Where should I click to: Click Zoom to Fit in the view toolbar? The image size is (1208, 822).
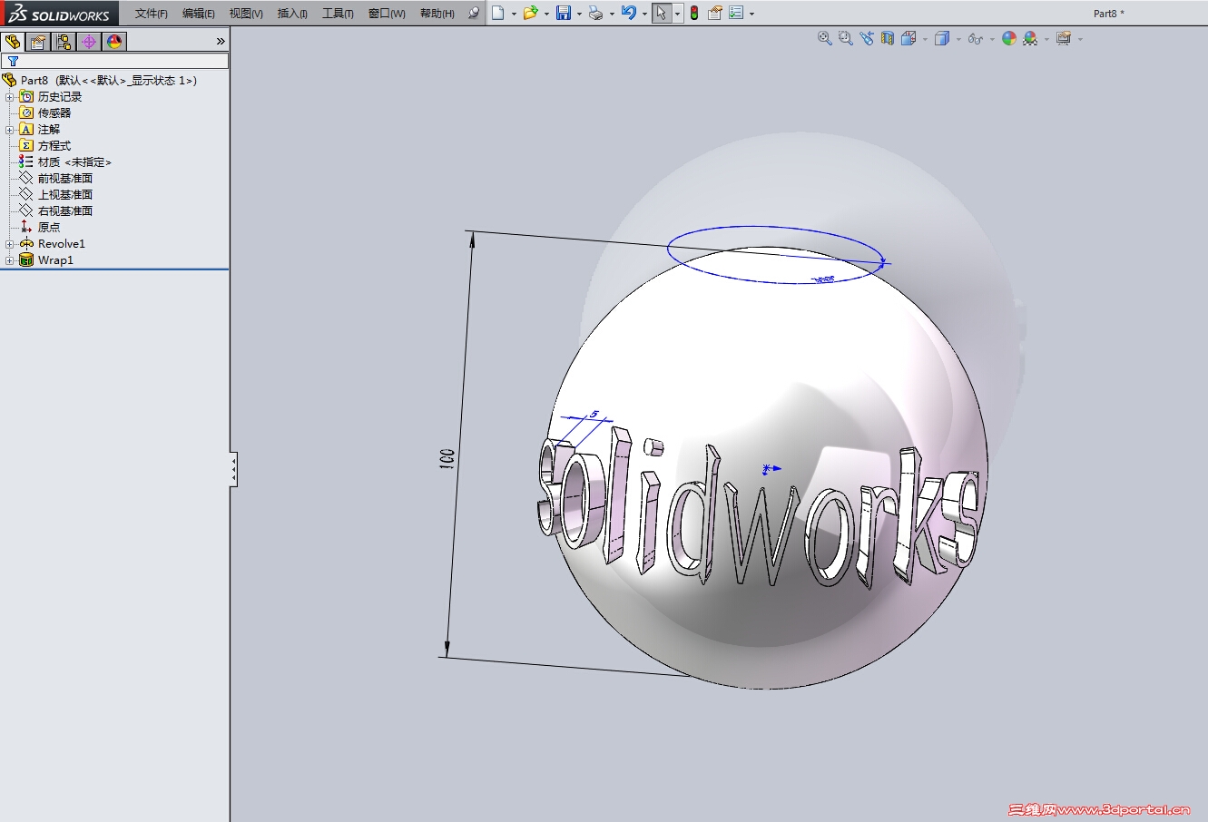pos(824,38)
